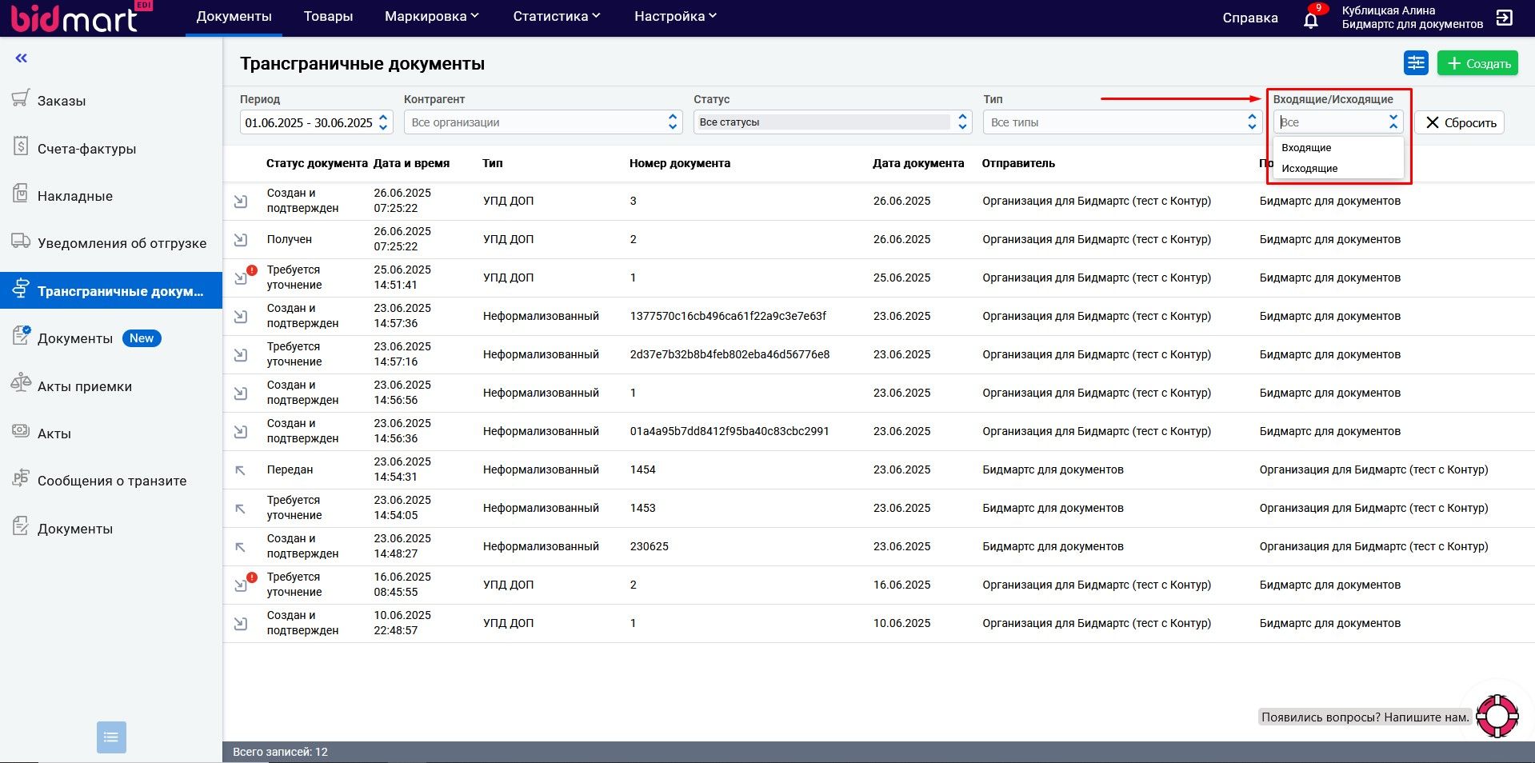Screen dimensions: 1535x763
Task: Open notifications bell icon
Action: coord(1311,19)
